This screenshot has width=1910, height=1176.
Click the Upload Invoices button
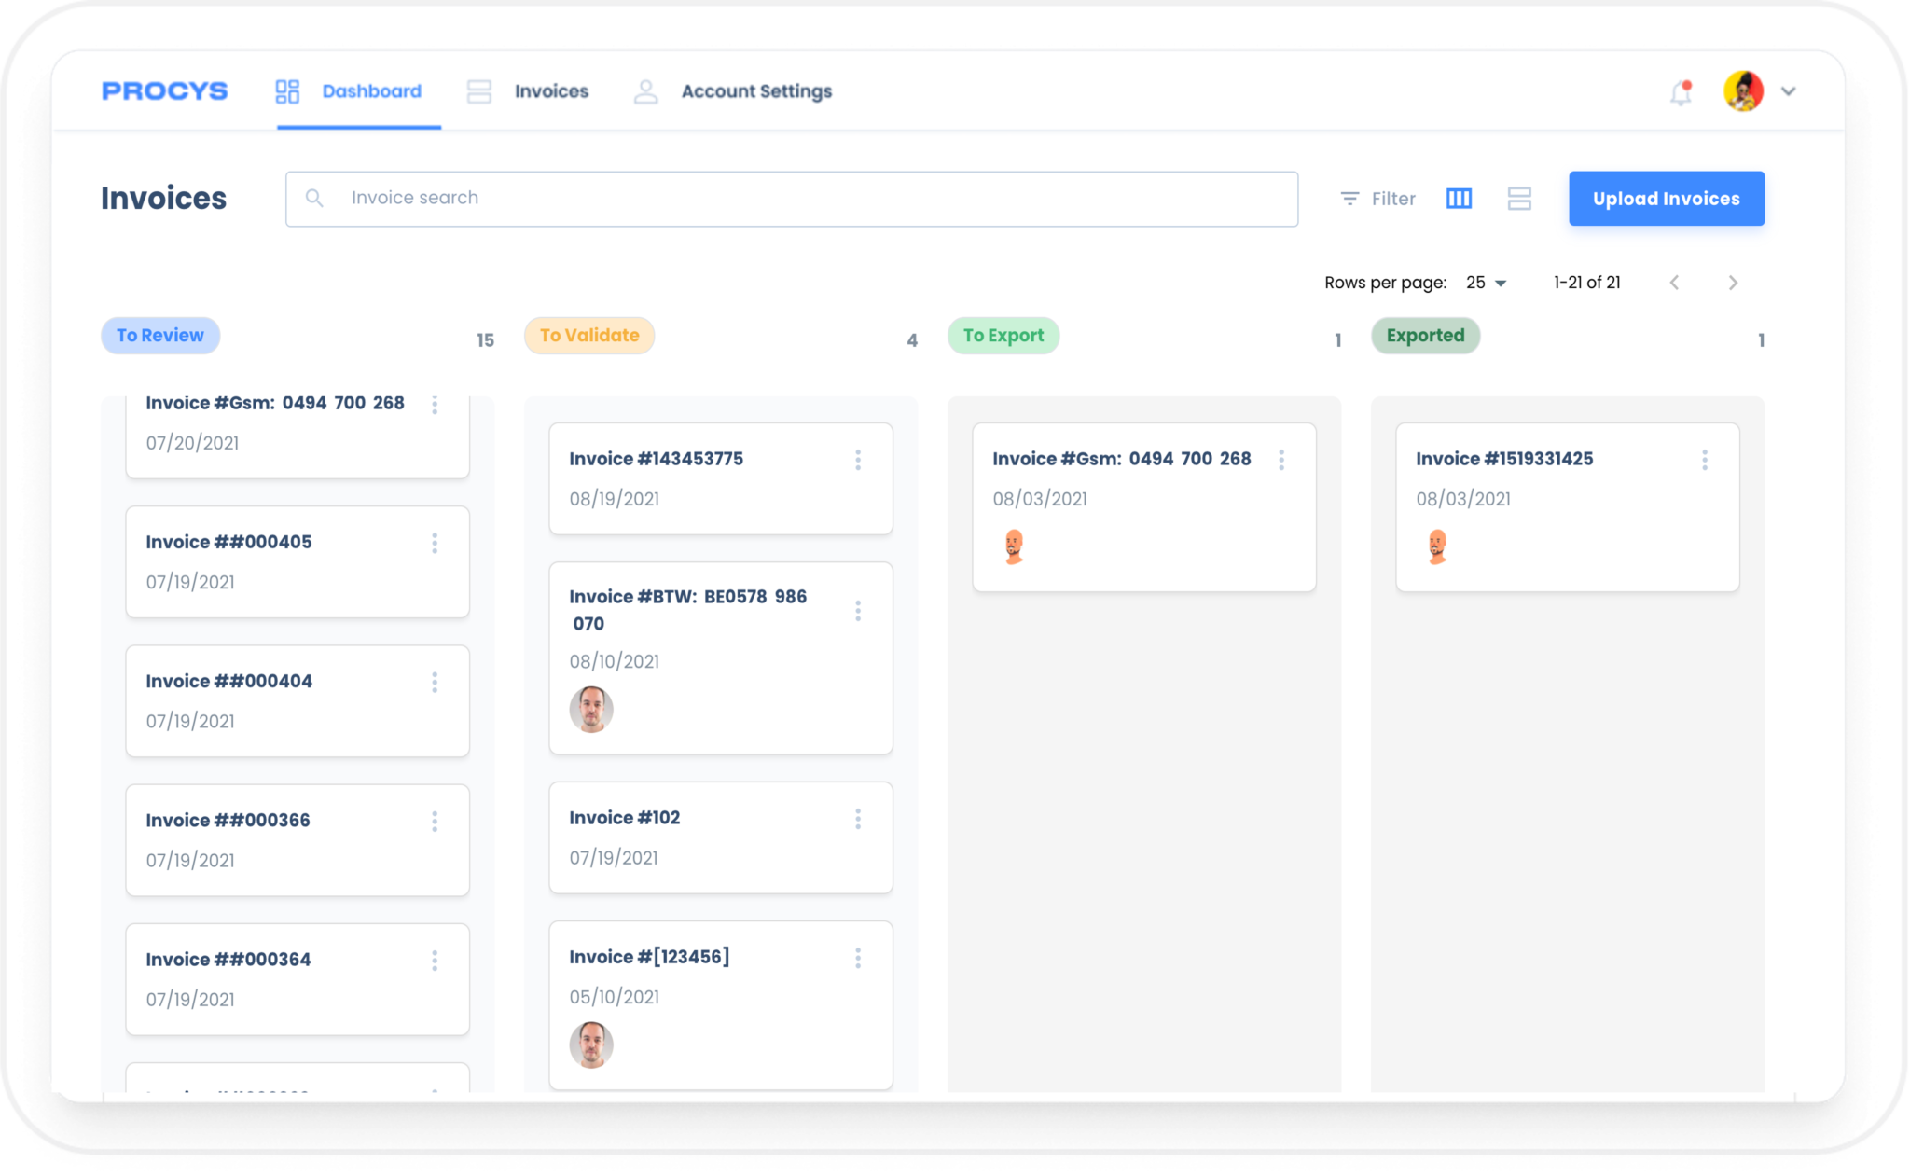tap(1666, 199)
